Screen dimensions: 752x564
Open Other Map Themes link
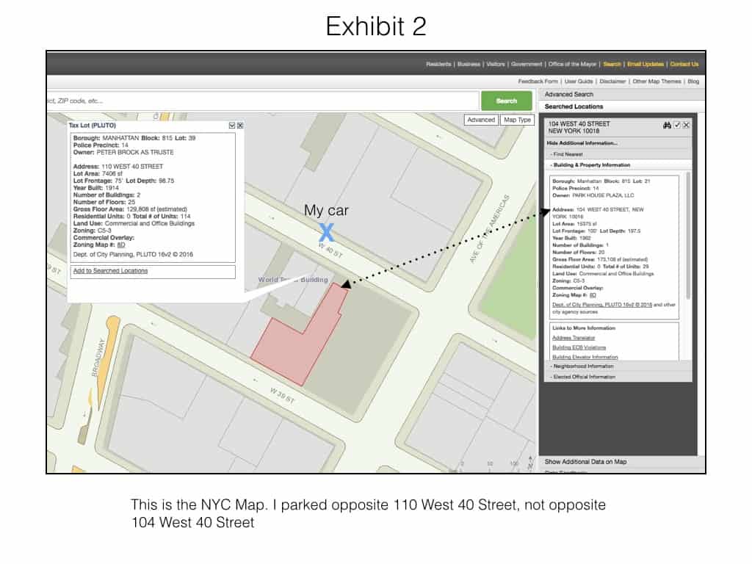coord(657,82)
